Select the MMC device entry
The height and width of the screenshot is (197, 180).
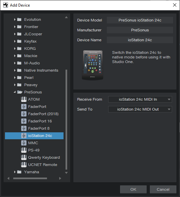click(34, 143)
